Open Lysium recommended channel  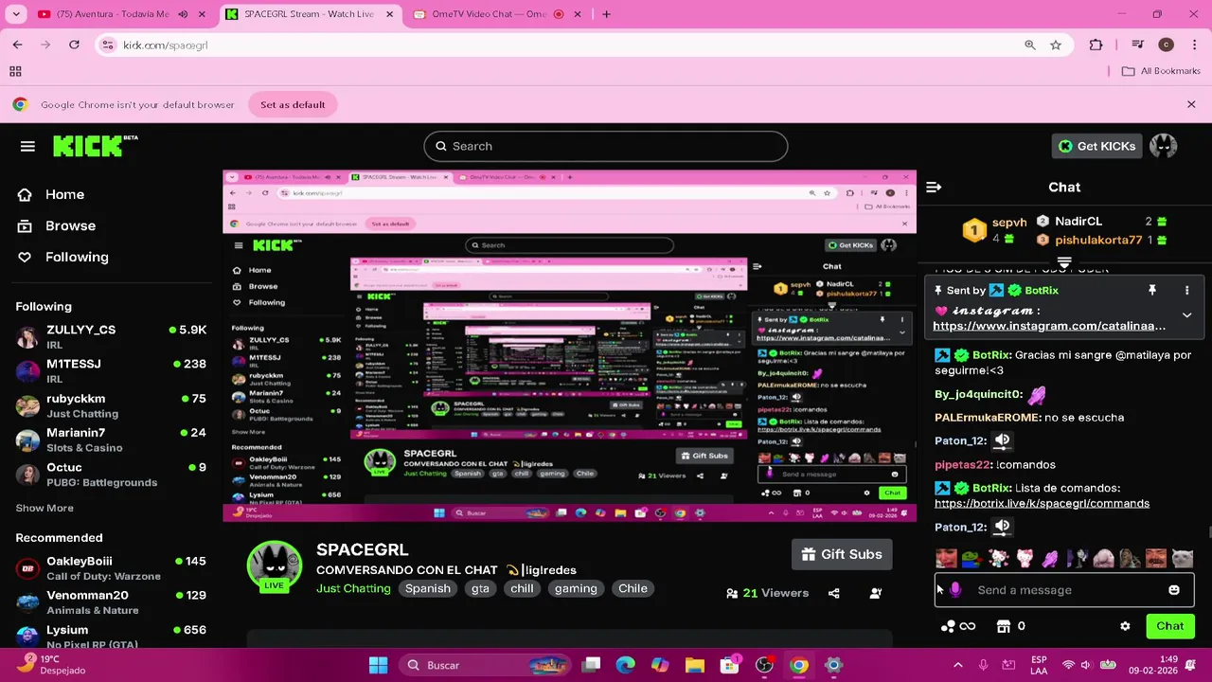point(112,637)
